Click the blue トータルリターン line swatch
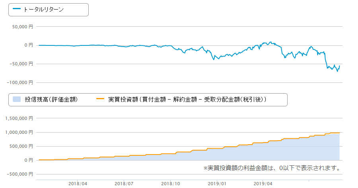This screenshot has height=188, width=358. (17, 9)
